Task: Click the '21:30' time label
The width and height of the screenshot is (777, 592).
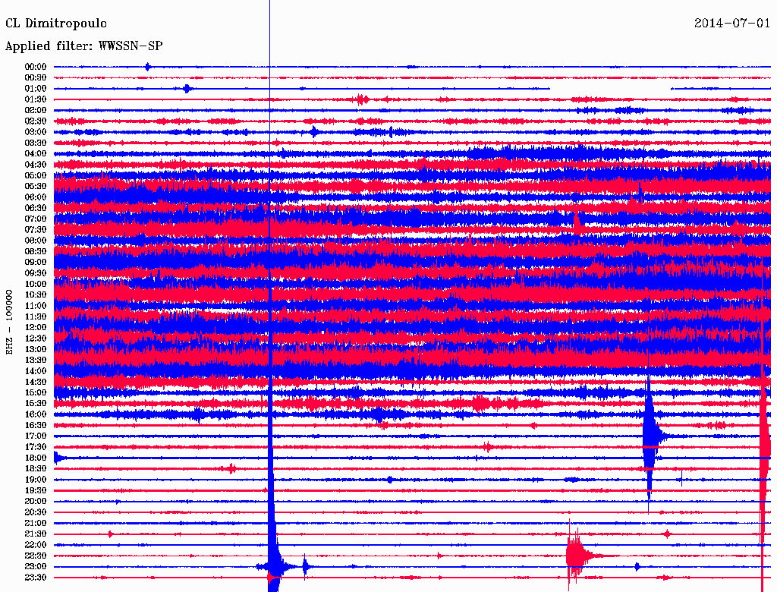Action: point(36,534)
